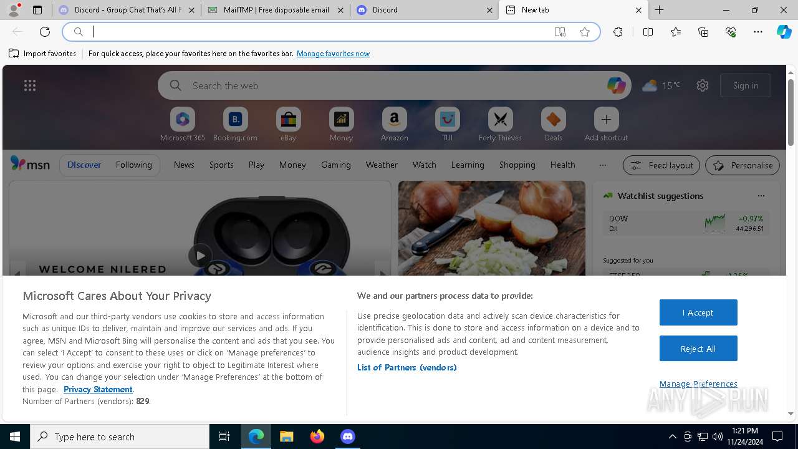This screenshot has width=798, height=449.
Task: Play the Welcome Nilered video
Action: 200,255
